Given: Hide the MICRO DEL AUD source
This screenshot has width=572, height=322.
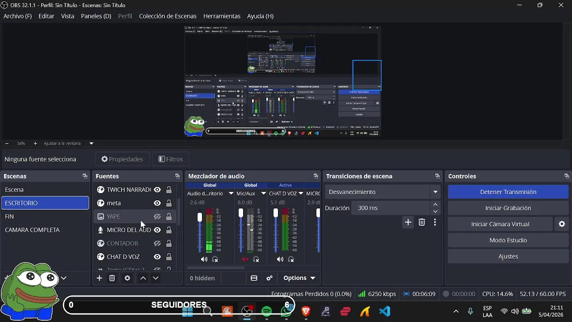Looking at the screenshot, I should (x=157, y=230).
